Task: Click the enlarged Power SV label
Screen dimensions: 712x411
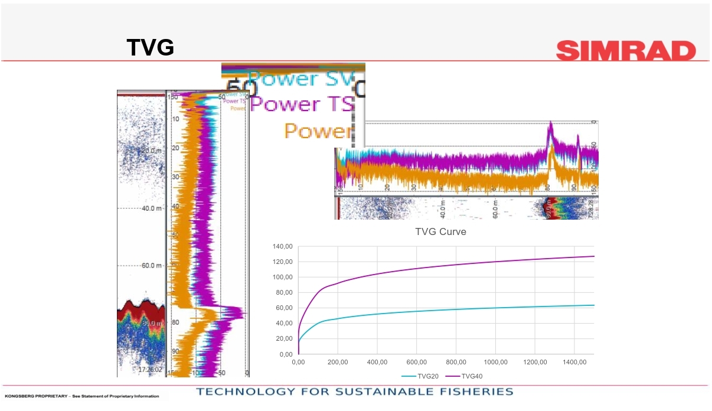Action: [300, 77]
